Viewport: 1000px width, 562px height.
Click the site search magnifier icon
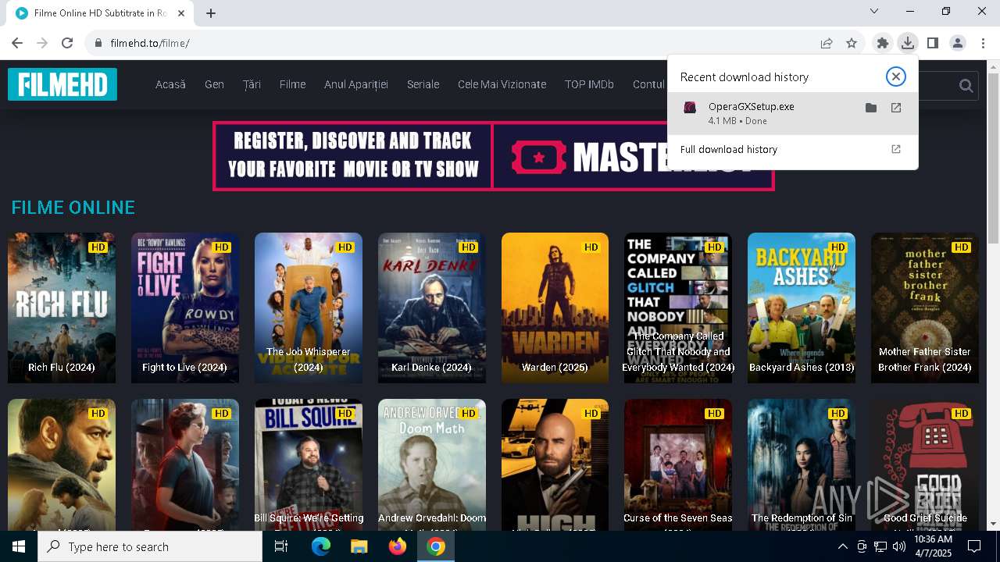[x=966, y=85]
